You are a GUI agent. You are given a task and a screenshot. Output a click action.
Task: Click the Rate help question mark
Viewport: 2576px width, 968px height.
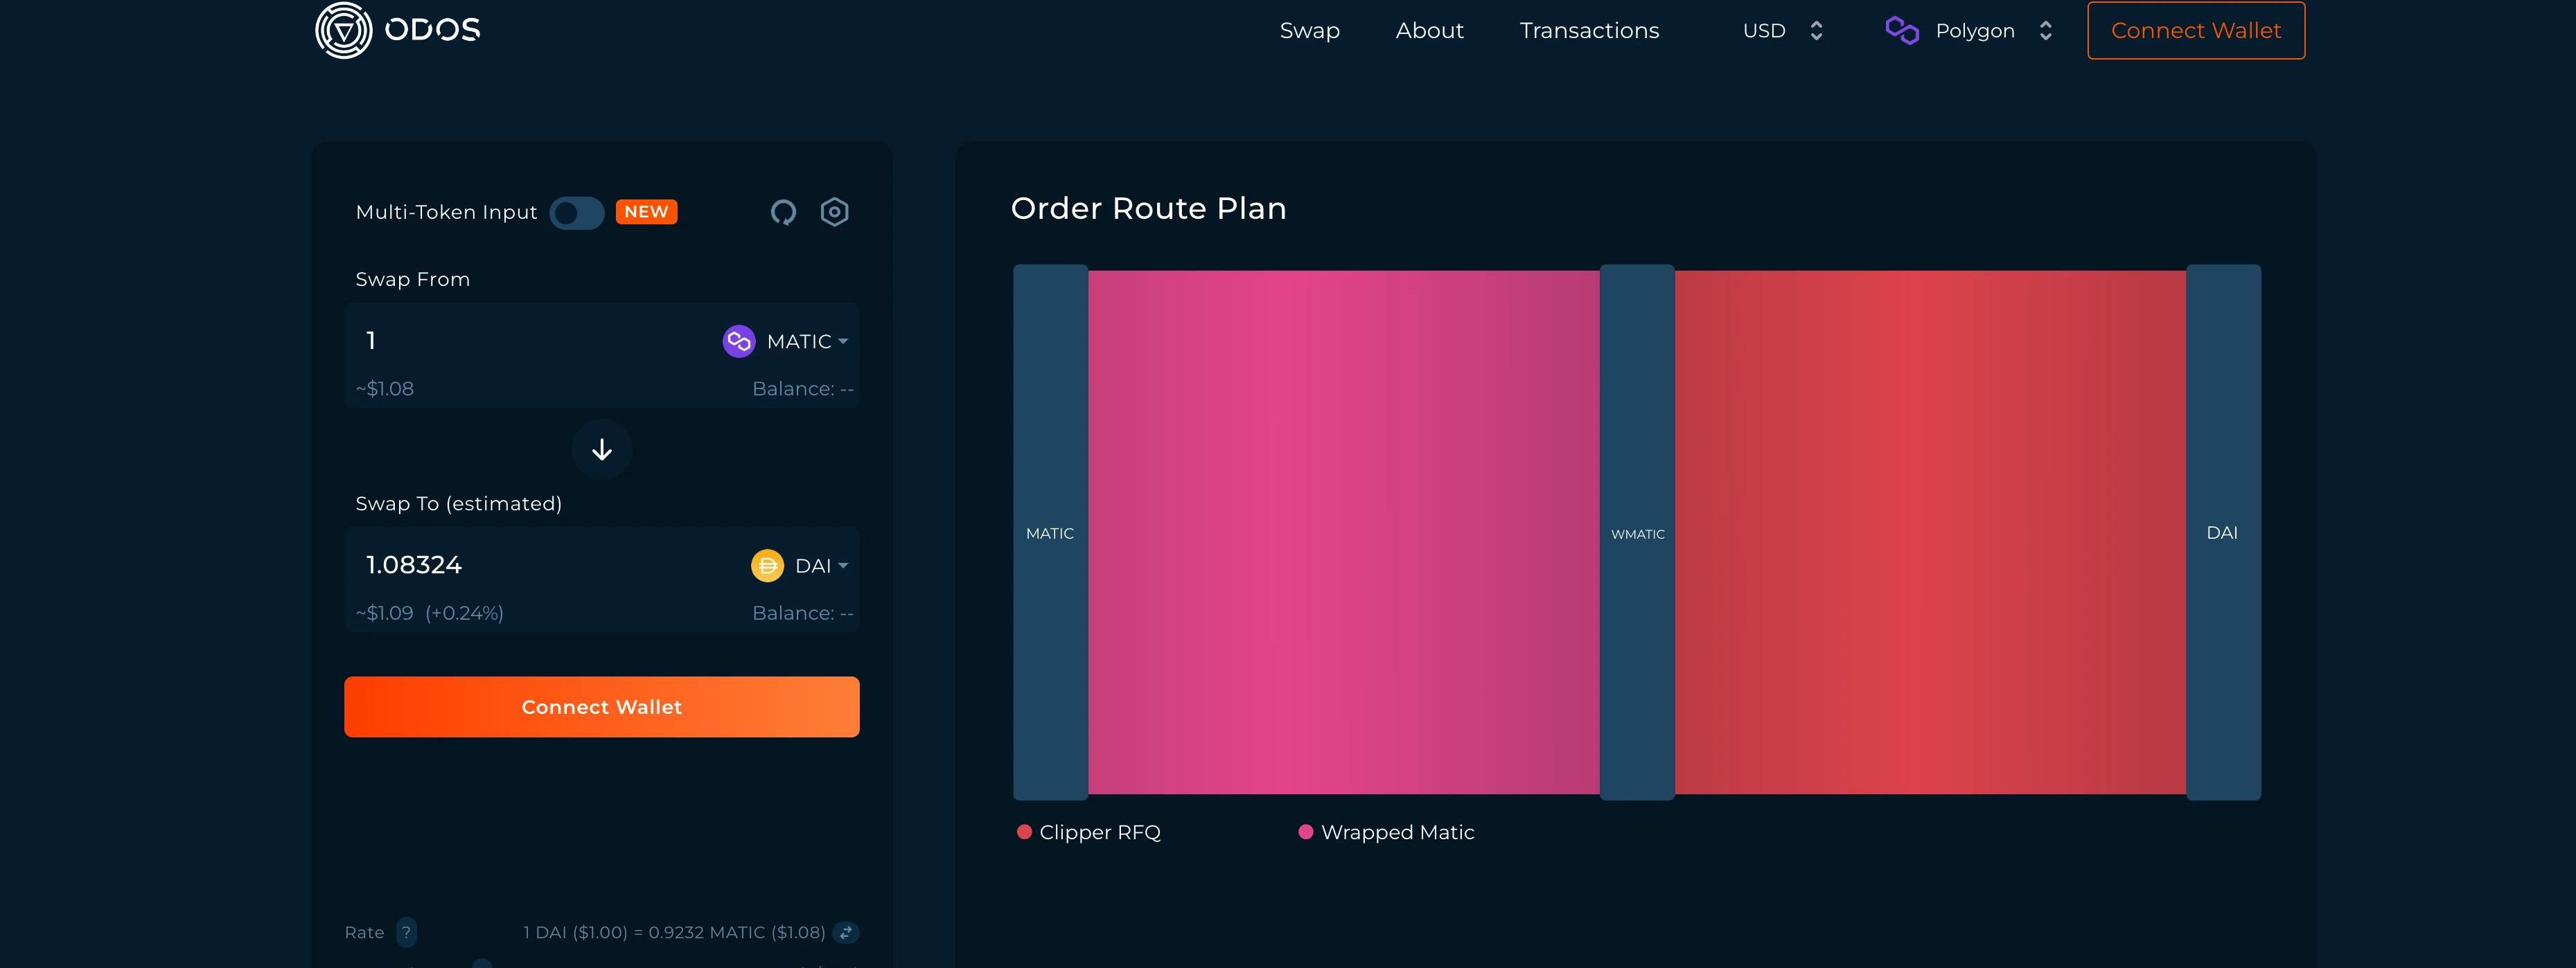point(406,932)
